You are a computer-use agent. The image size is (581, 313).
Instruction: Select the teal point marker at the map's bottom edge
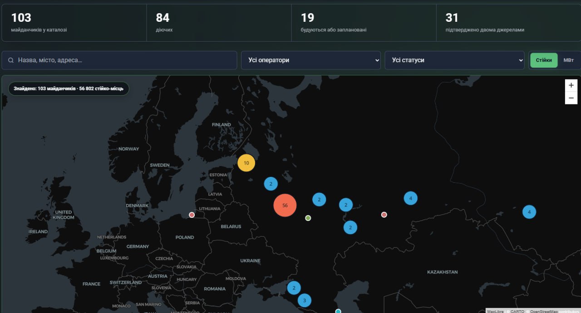point(338,311)
